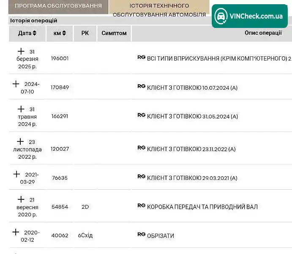
Task: Click description КЛІЄНТ З ГОТІВКОЮ 23.11.2022 (A)
Action: click(x=191, y=149)
